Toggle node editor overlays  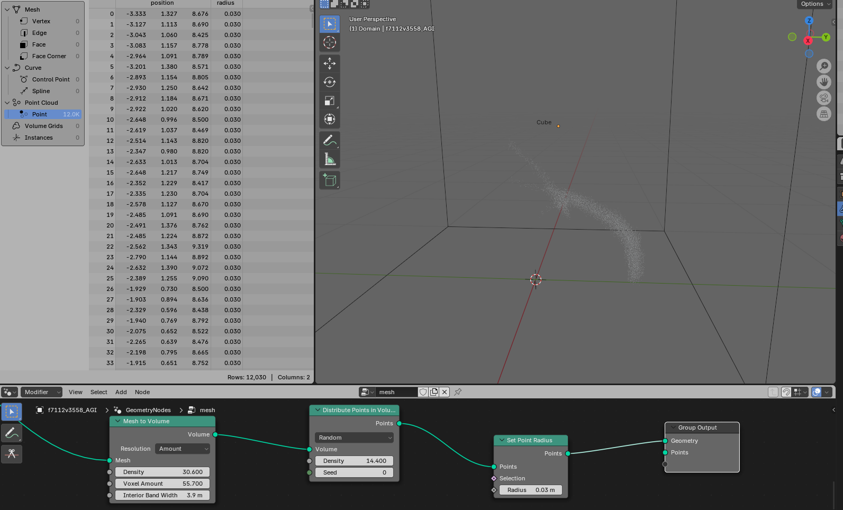(817, 392)
